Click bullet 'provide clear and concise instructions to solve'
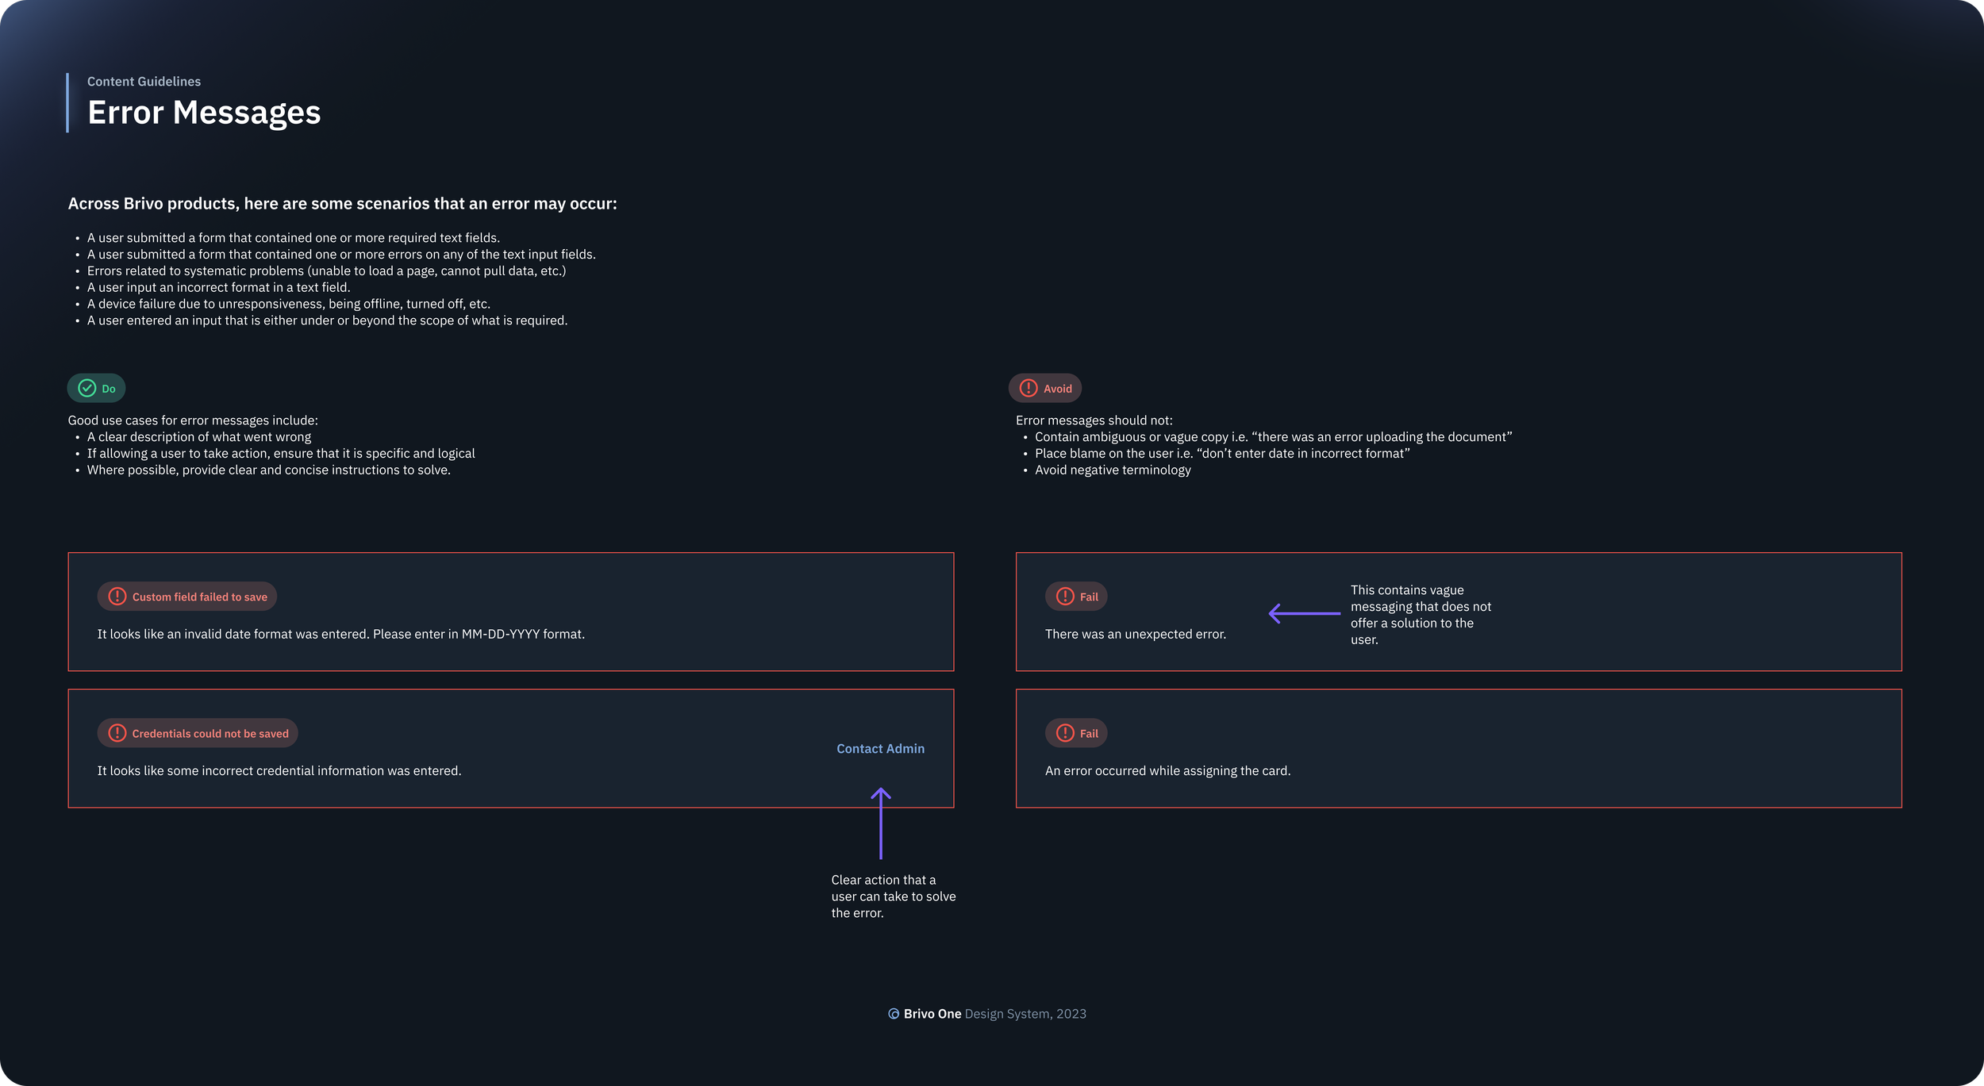 269,470
